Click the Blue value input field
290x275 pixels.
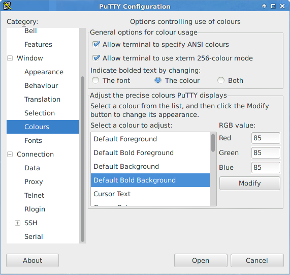pyautogui.click(x=266, y=167)
